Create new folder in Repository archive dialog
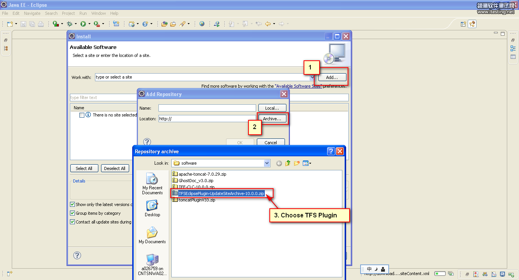The width and height of the screenshot is (519, 280). (297, 163)
